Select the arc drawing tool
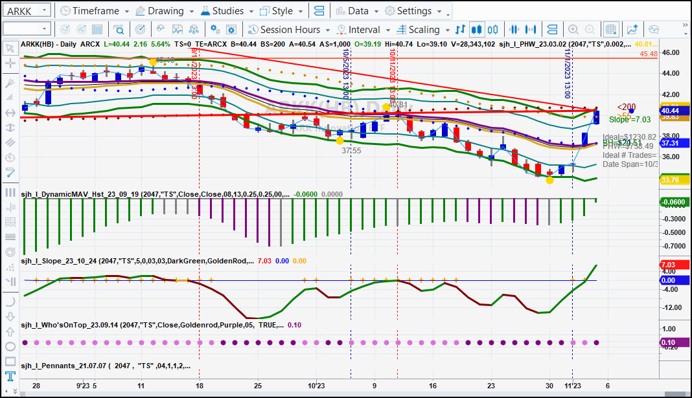The image size is (692, 398). pos(10,302)
